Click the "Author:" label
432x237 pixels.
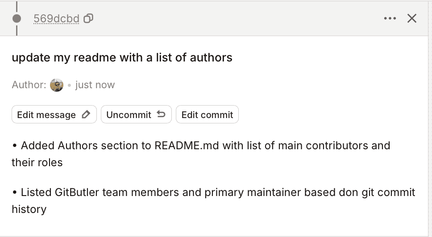point(29,85)
